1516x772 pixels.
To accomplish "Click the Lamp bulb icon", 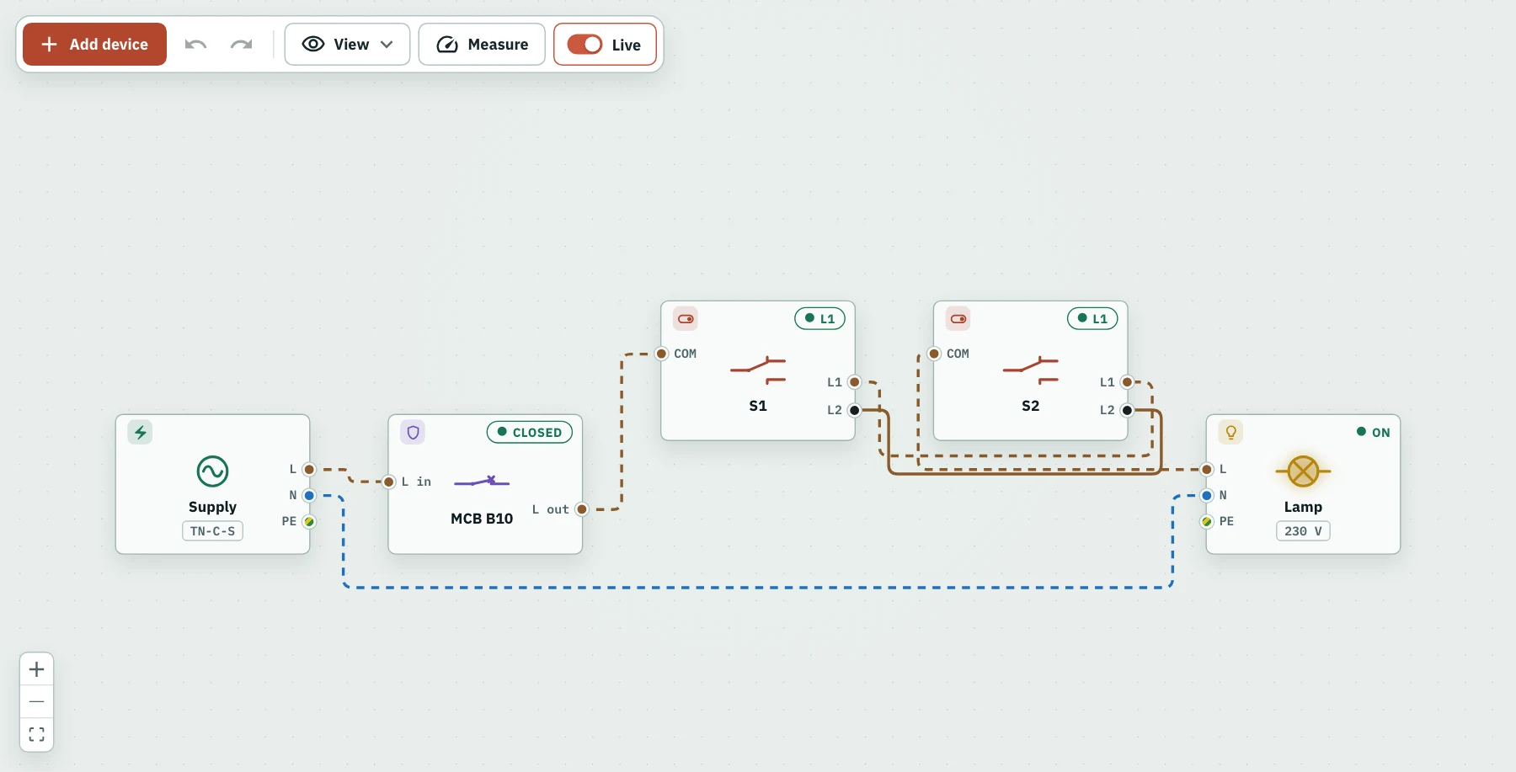I will (x=1230, y=433).
